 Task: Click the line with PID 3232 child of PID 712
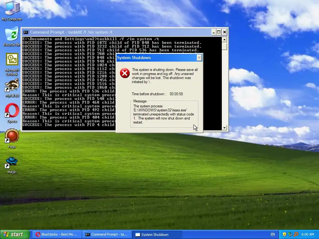(x=112, y=46)
